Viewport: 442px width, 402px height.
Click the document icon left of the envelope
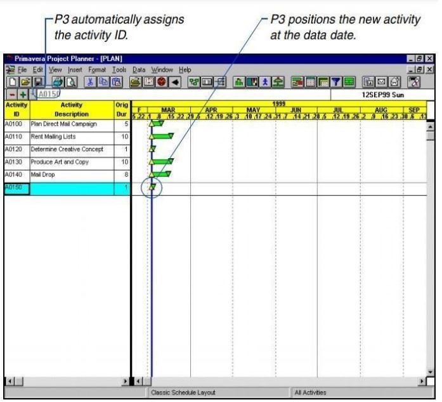(x=368, y=82)
